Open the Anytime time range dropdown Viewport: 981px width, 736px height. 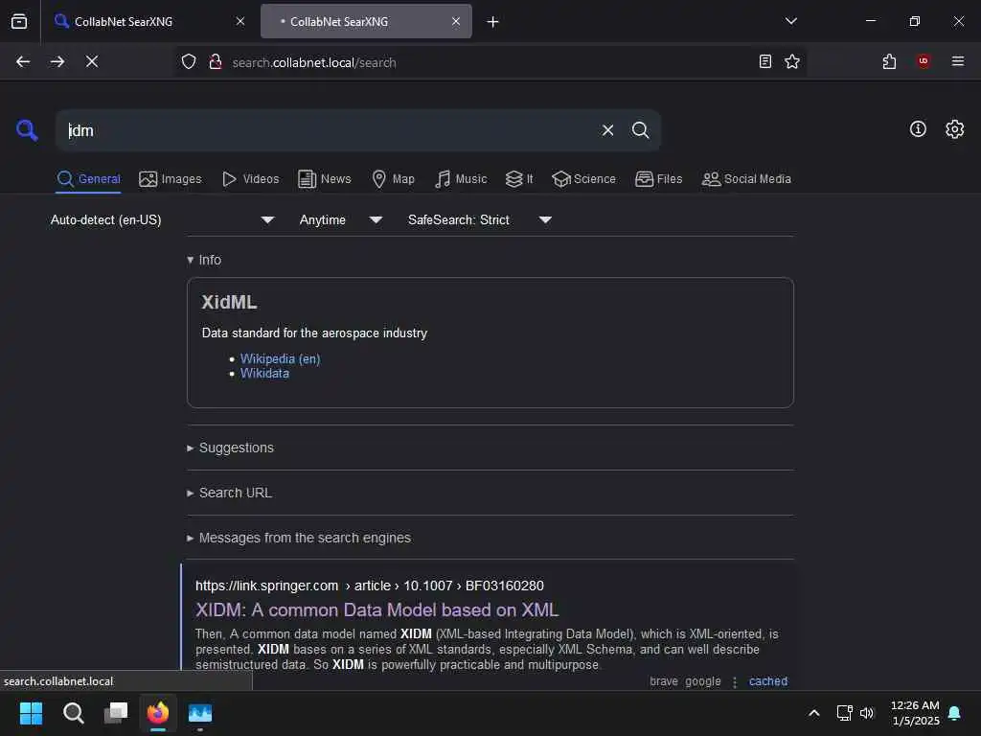click(x=341, y=219)
